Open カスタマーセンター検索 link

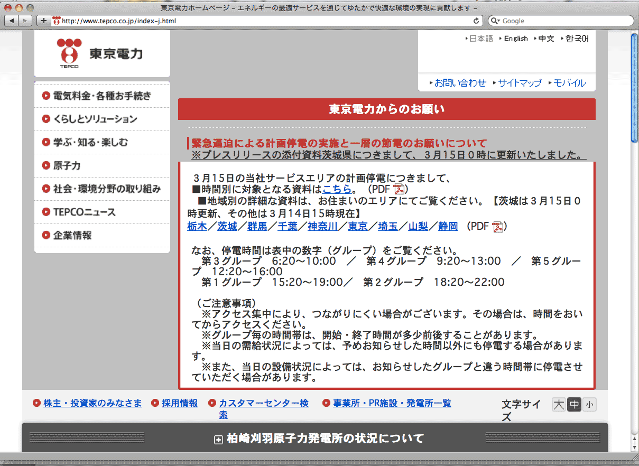264,409
